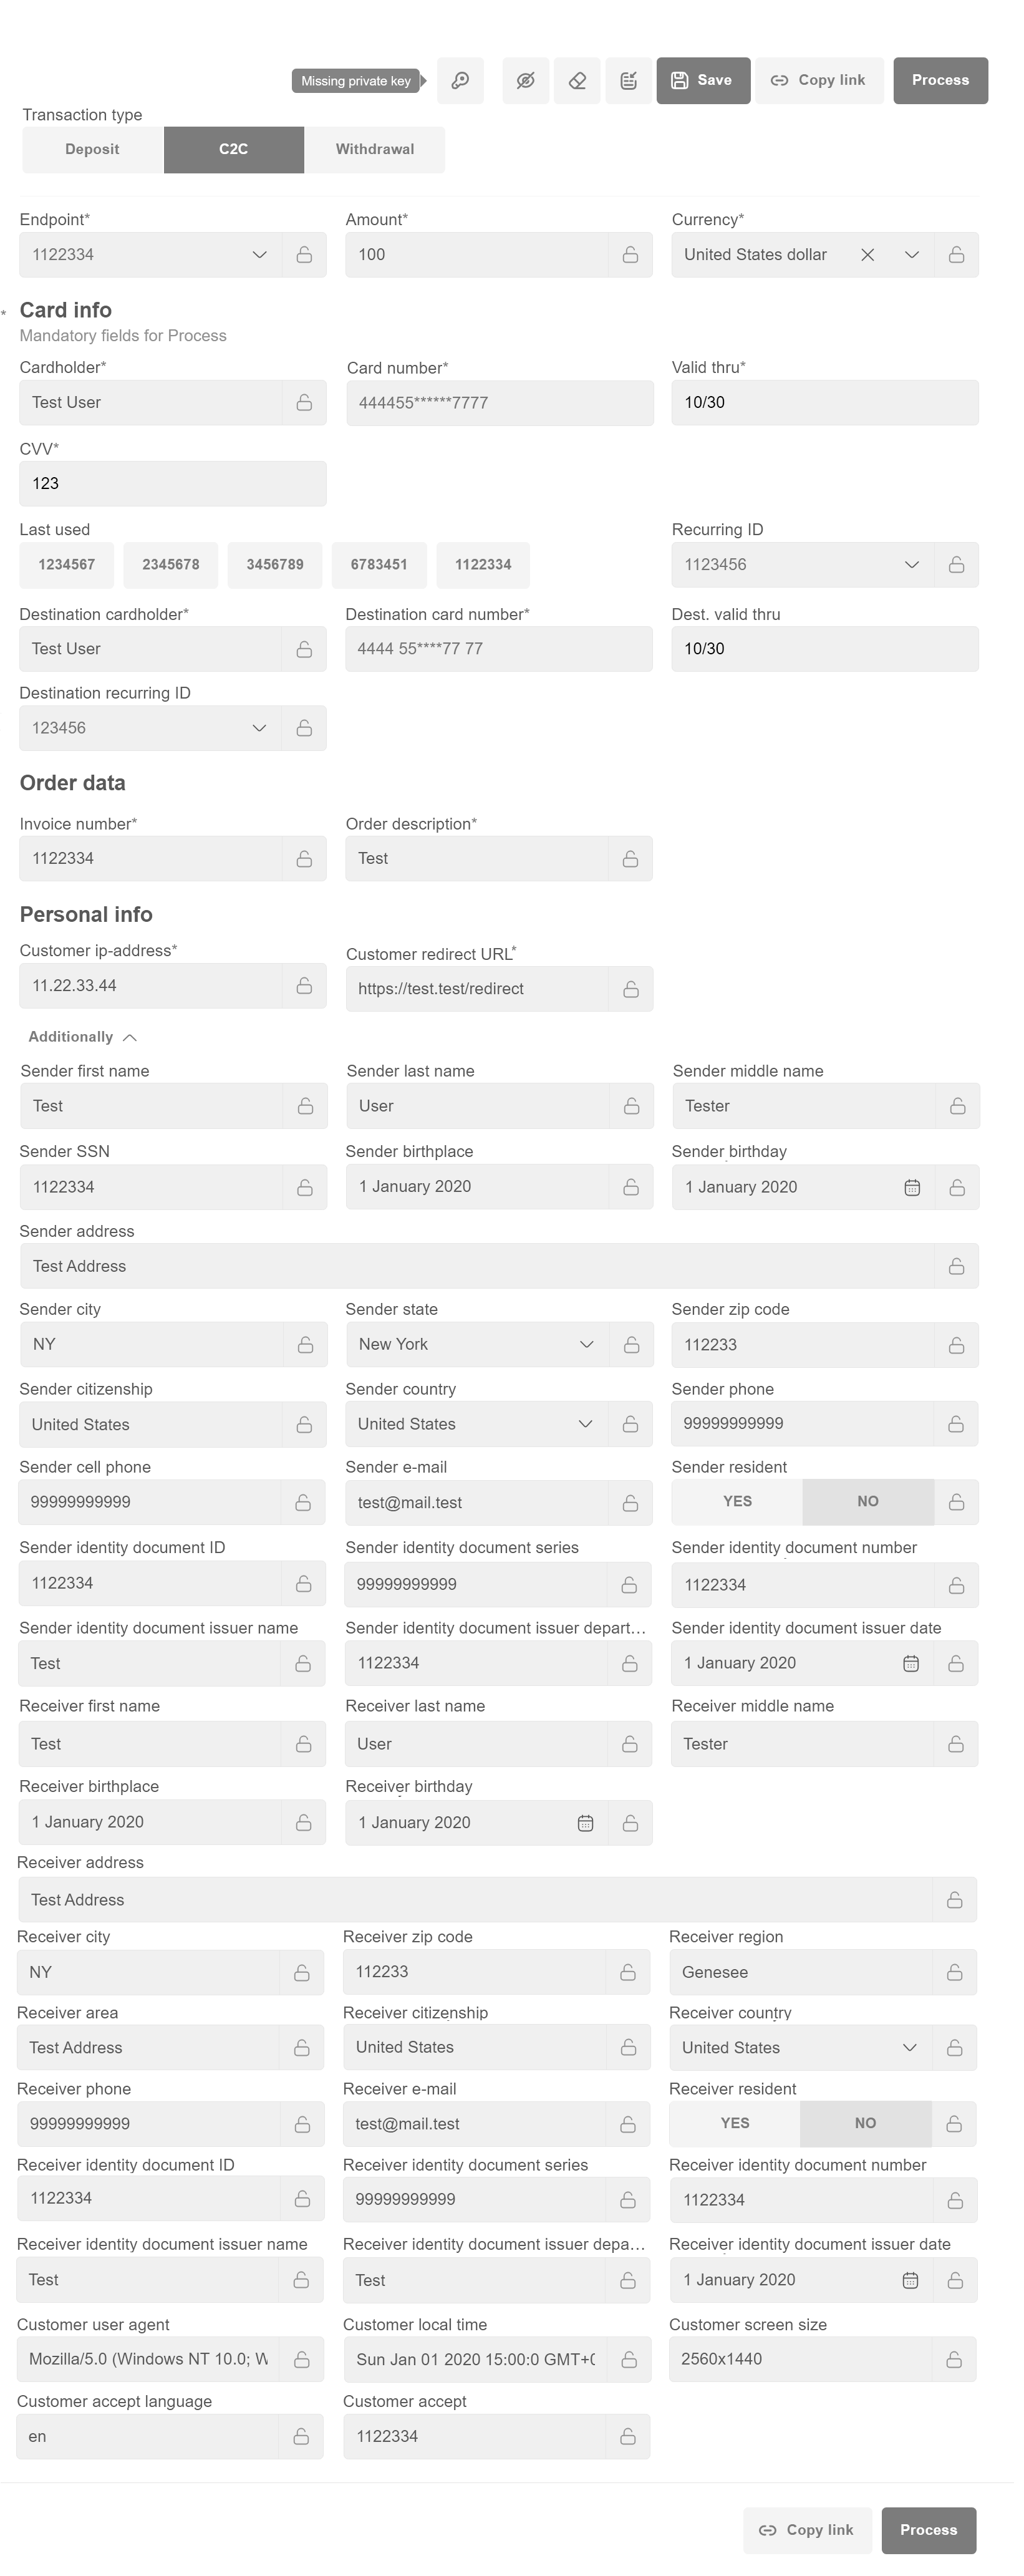Click lock icon next to Sender address
Screen dimensions: 1024x2576
956,1266
